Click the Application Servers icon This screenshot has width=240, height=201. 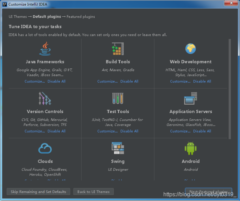click(x=190, y=98)
